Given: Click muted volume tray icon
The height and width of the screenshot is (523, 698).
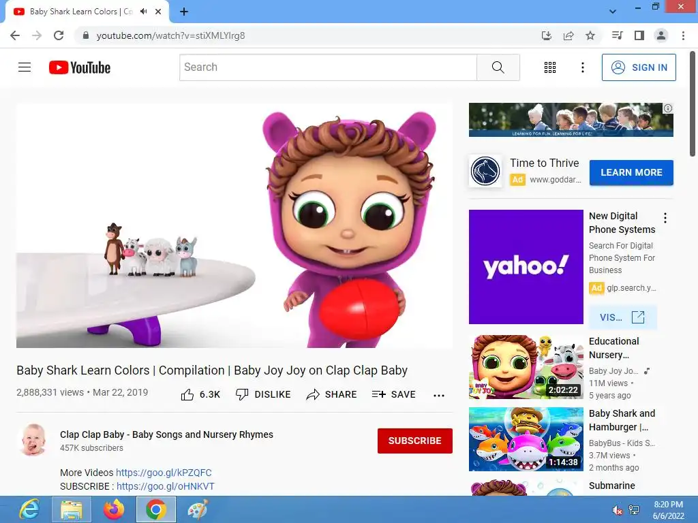Looking at the screenshot, I should 617,510.
